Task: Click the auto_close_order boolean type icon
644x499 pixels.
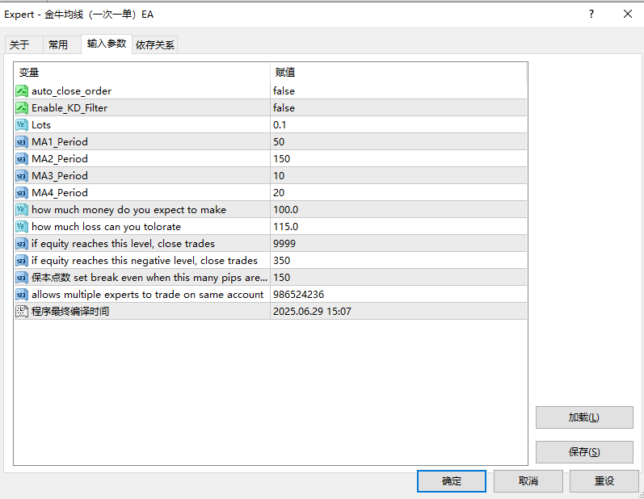Action: (22, 91)
